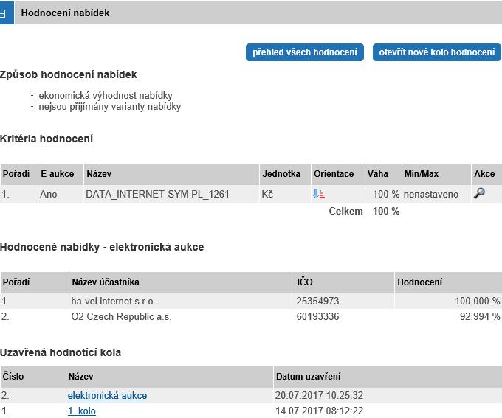Open the 1. kolo link
This screenshot has height=418, width=502.
coord(82,411)
